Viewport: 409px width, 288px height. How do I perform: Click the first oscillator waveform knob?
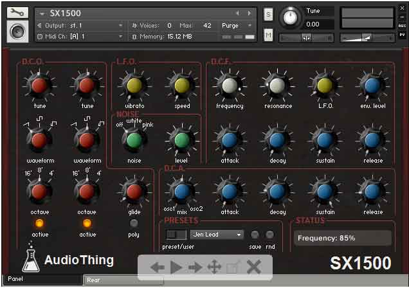39,140
